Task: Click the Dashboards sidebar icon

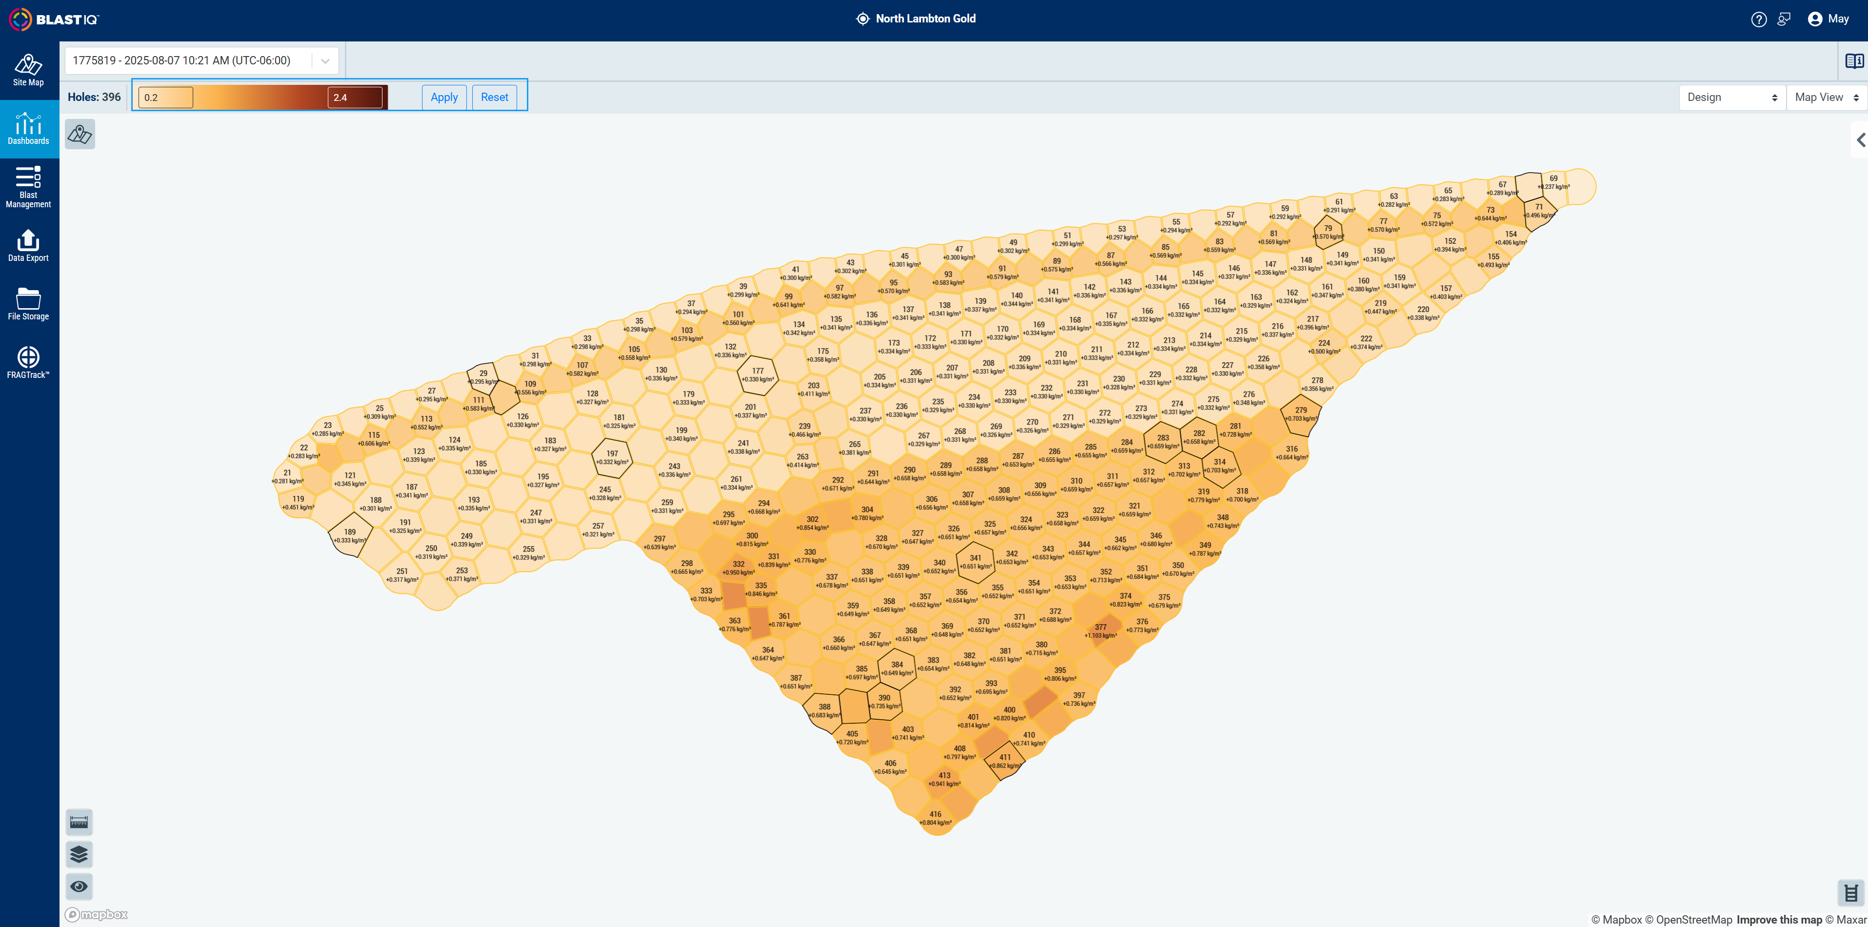Action: coord(28,129)
